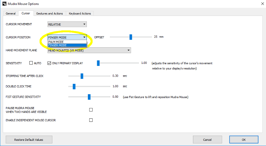Click the HAND MOVEMENT PLANE label
This screenshot has width=266, height=146.
21,50
